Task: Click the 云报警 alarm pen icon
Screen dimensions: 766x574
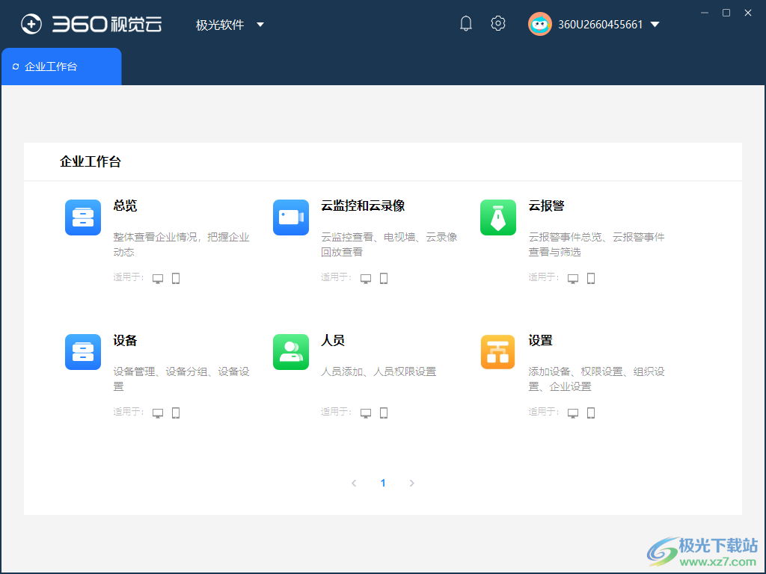Action: pyautogui.click(x=497, y=217)
